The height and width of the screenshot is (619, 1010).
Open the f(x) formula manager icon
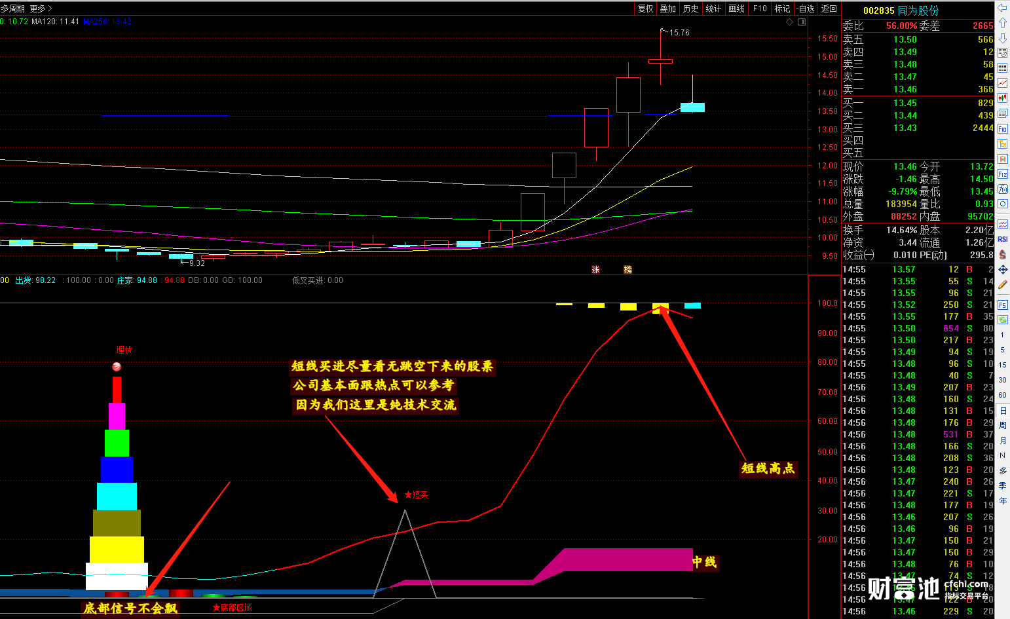pos(1002,189)
